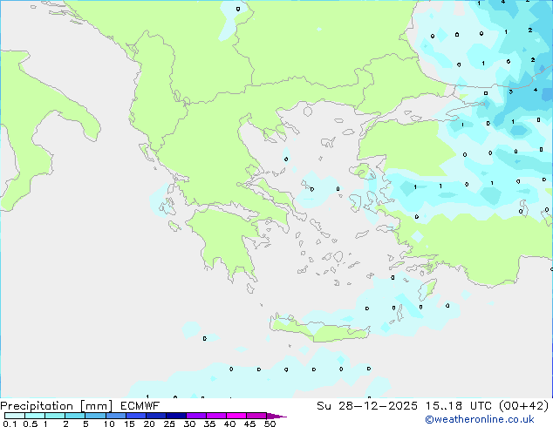Image resolution: width=553 pixels, height=427 pixels.
Task: Click the legend label '35'
Action: (209, 424)
